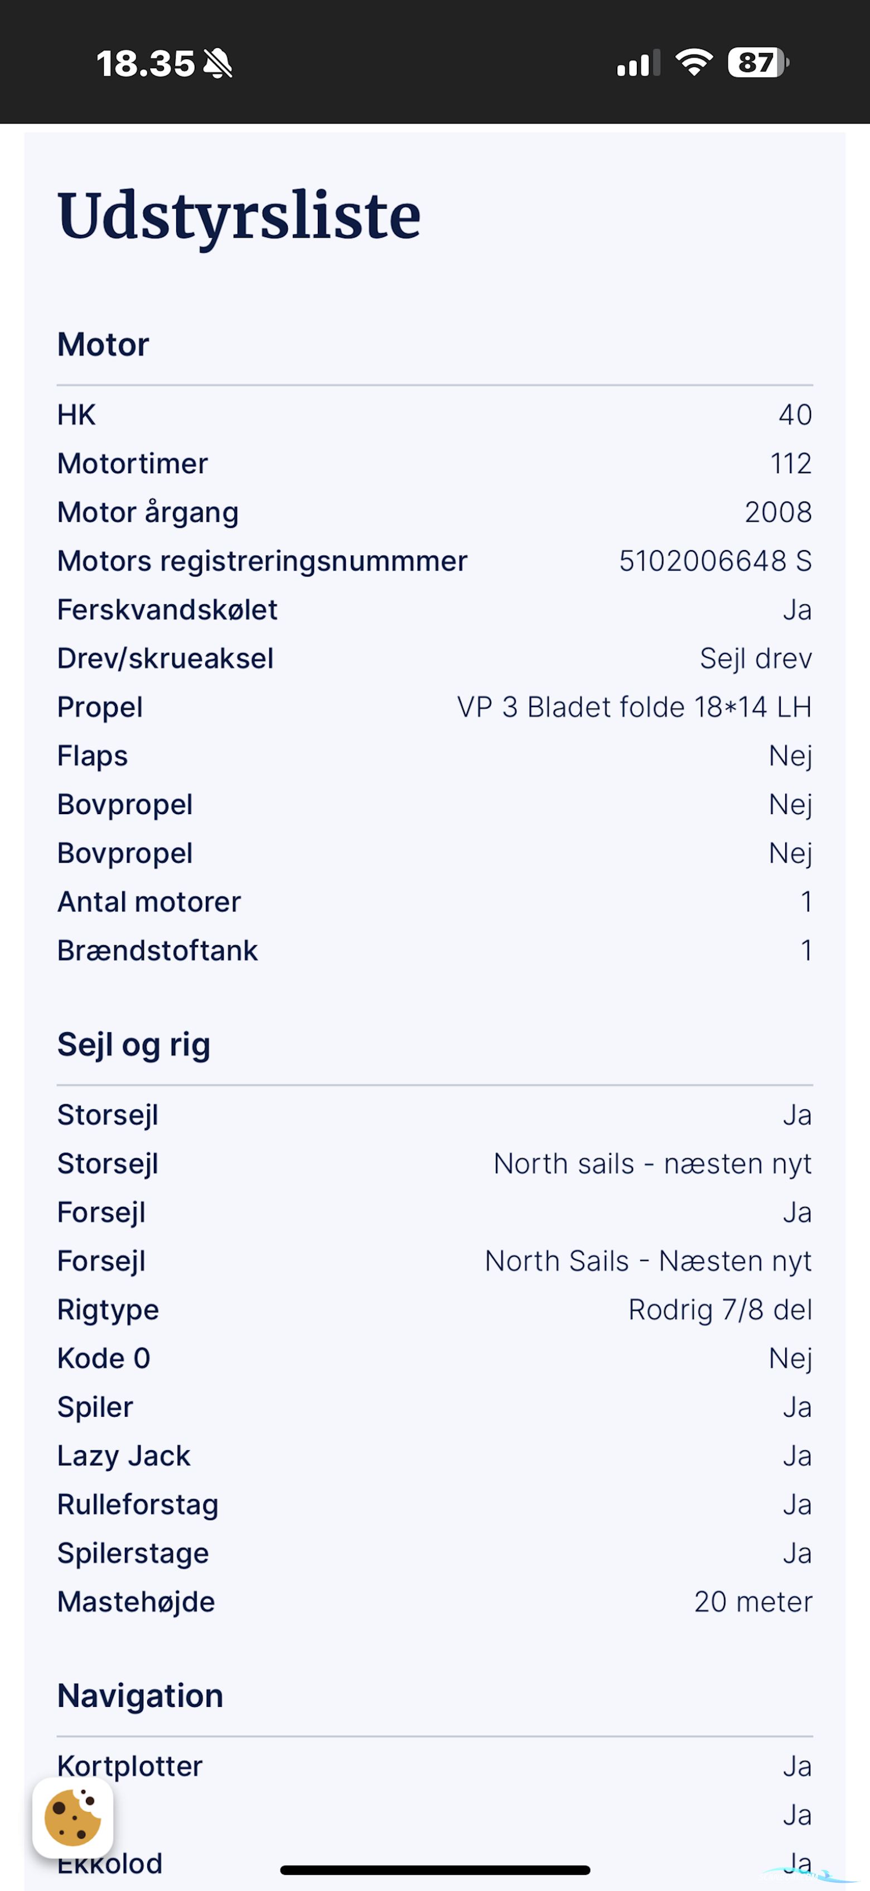870x1891 pixels.
Task: Select the Motor section heading
Action: (x=103, y=344)
